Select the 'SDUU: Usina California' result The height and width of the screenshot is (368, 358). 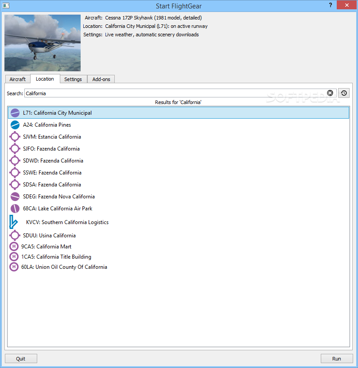tap(179, 236)
